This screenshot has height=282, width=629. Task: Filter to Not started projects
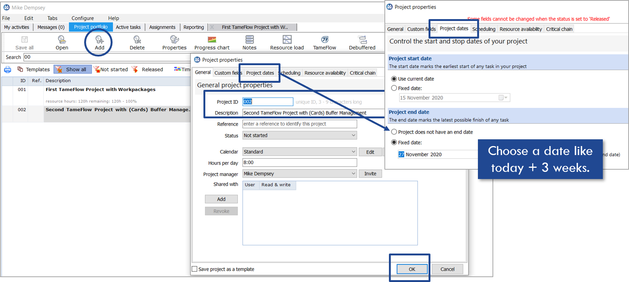(111, 69)
